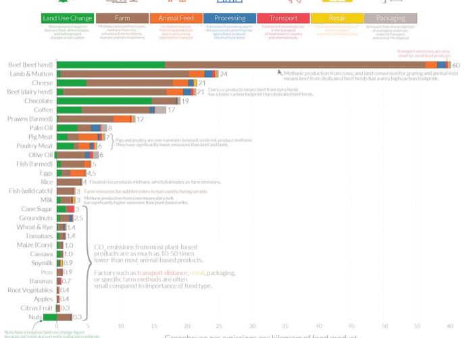473x338 pixels.
Task: Click the 'Groundnuts' row label
Action: [x=36, y=218]
